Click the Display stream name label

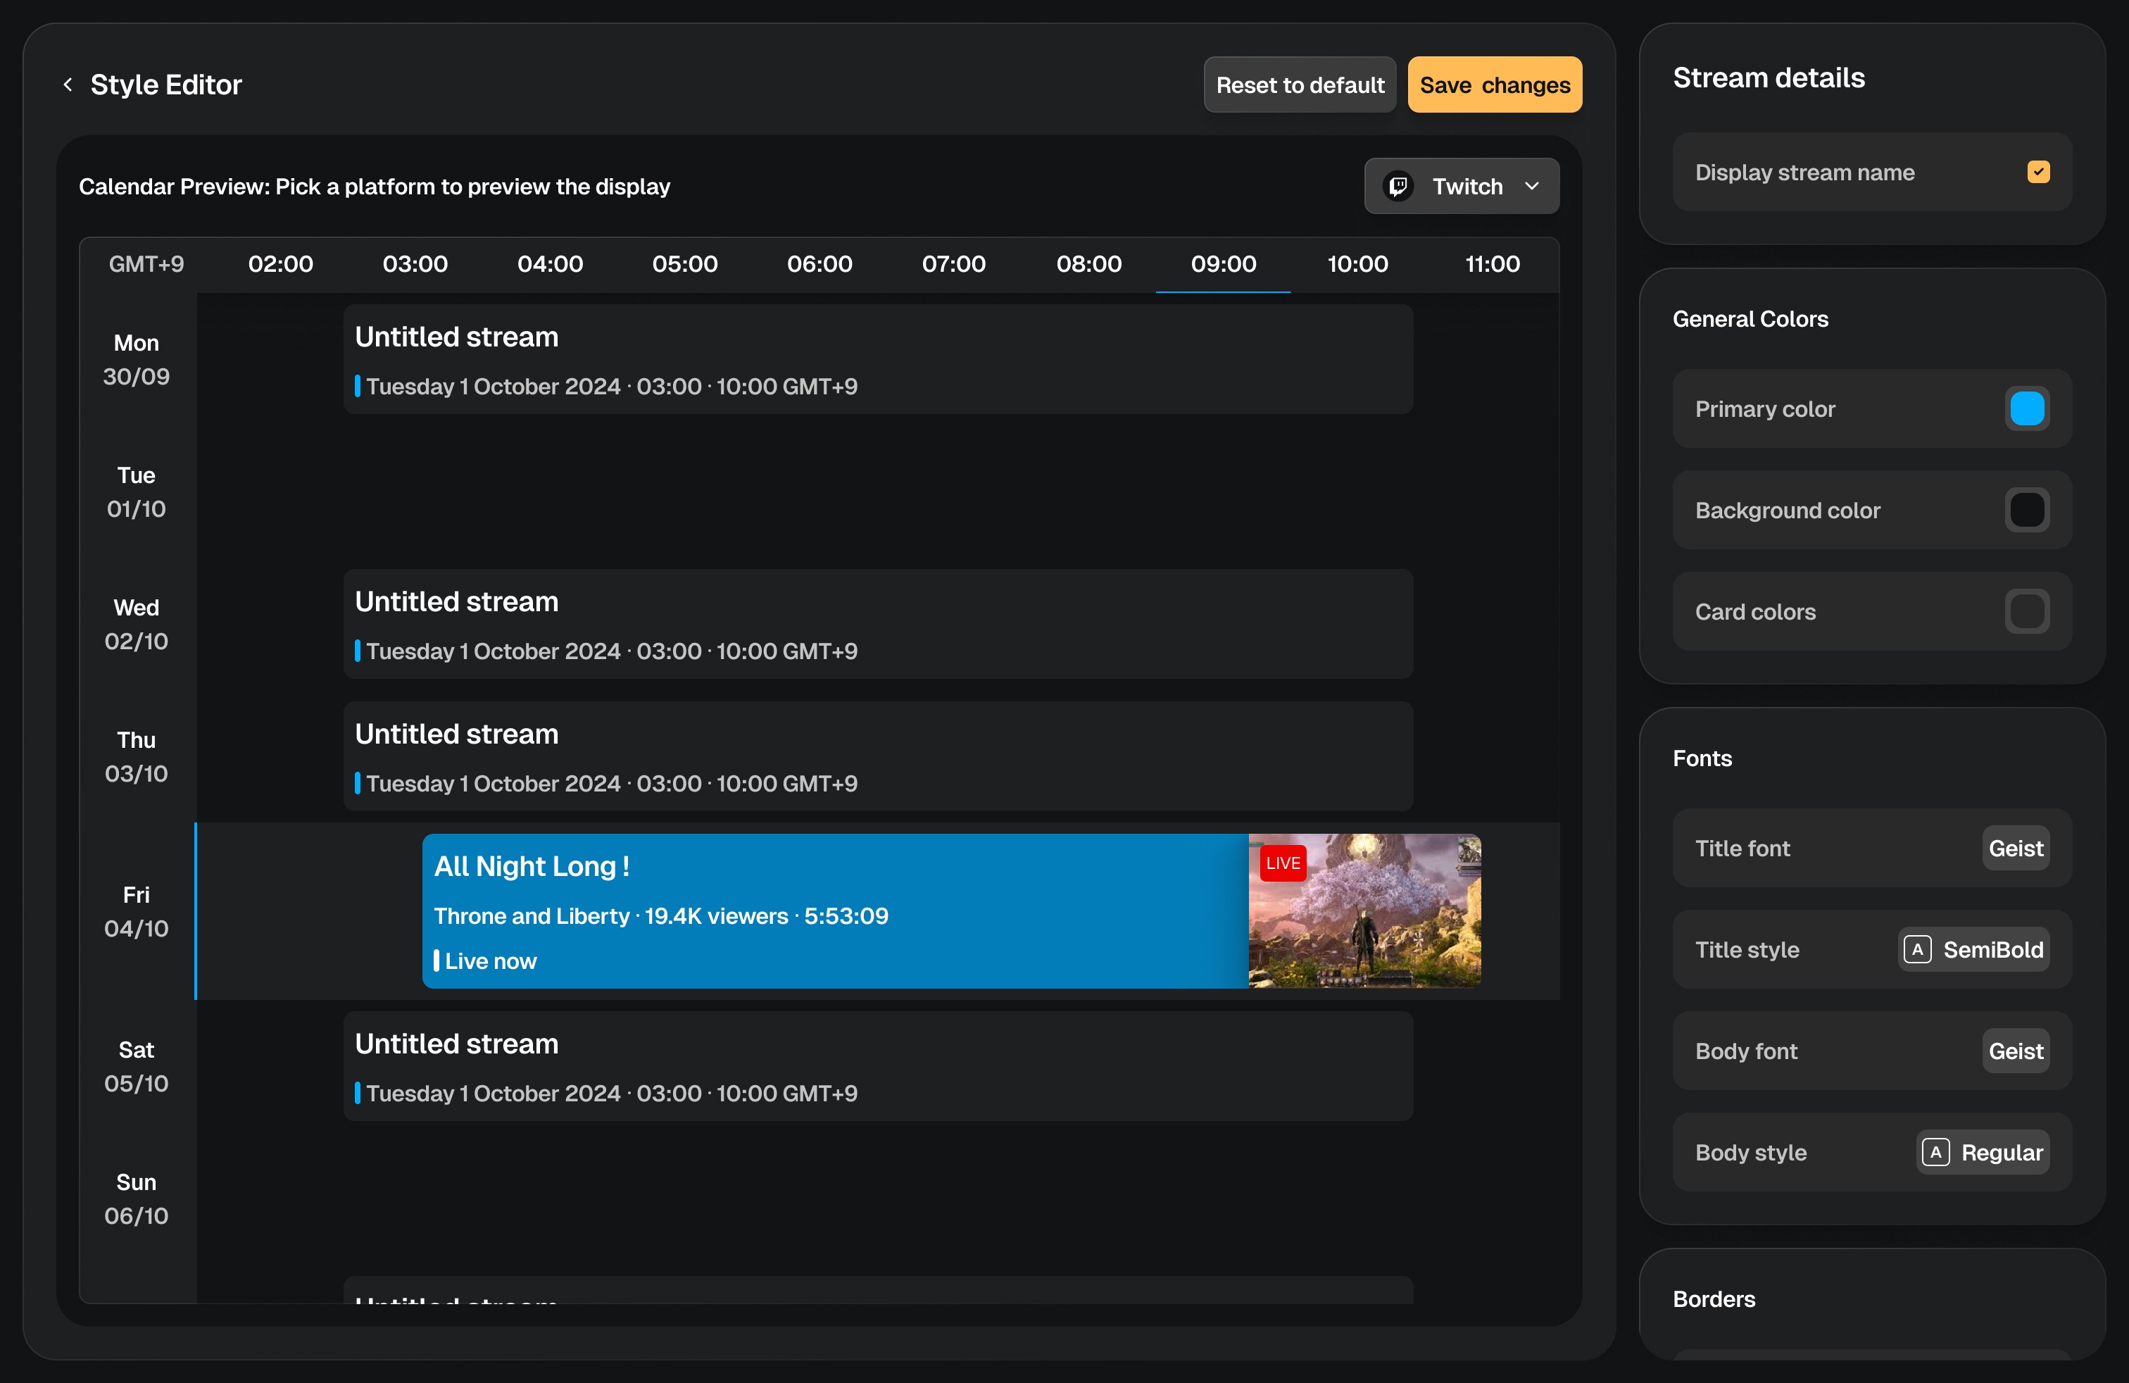(x=1804, y=172)
